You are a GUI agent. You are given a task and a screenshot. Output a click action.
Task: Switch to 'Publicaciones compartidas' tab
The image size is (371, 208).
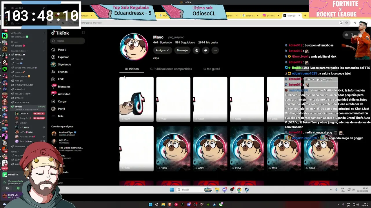171,69
